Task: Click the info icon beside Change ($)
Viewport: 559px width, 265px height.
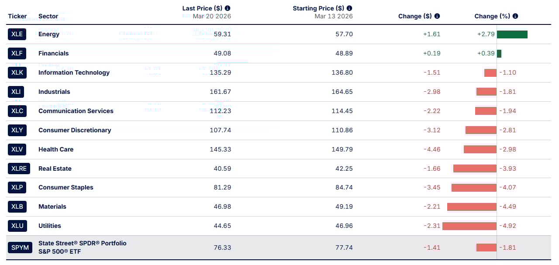Action: [x=437, y=16]
